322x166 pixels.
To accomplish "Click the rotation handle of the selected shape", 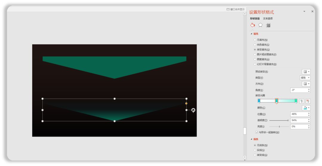I will [193, 110].
